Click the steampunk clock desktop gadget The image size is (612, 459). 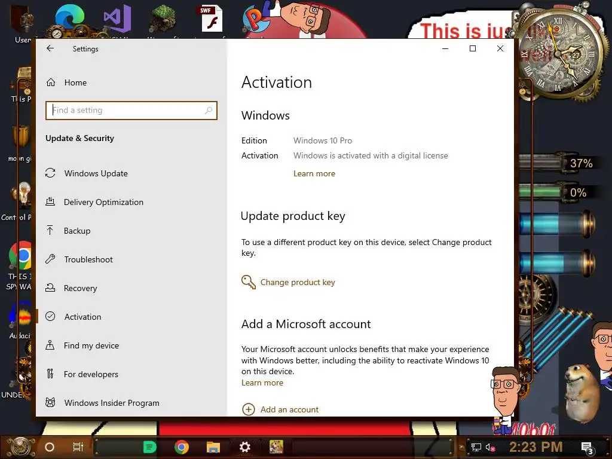559,53
